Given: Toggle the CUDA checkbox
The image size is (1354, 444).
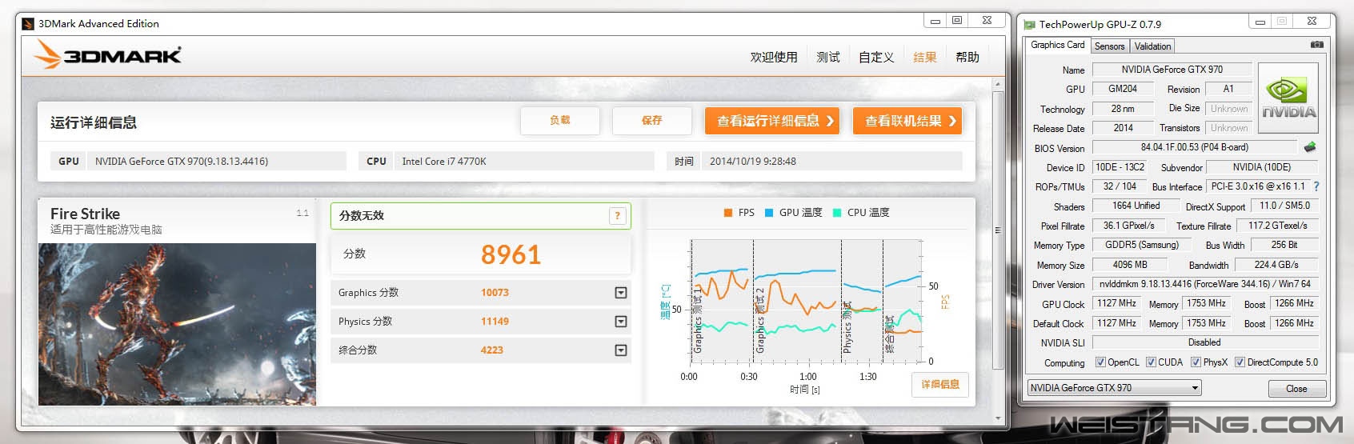Looking at the screenshot, I should [x=1151, y=362].
